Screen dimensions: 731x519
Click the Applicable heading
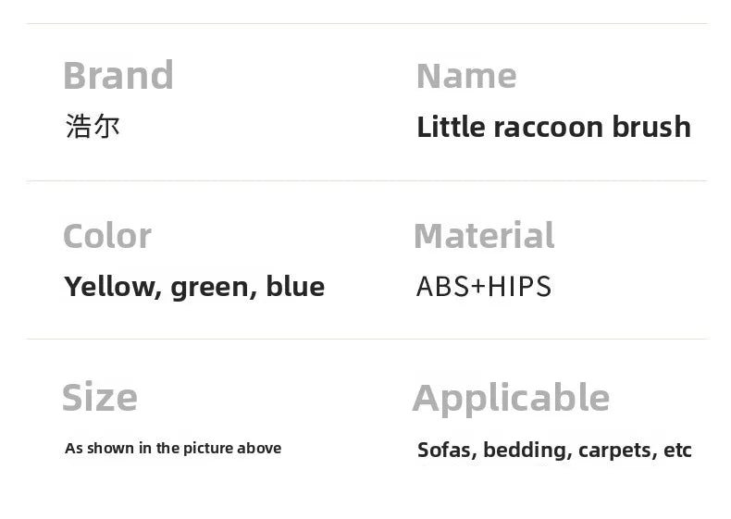(510, 398)
